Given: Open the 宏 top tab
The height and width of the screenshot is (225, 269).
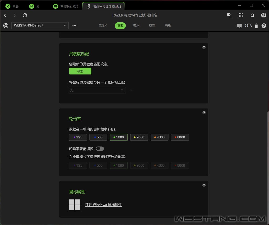Looking at the screenshot, I should (x=35, y=6).
